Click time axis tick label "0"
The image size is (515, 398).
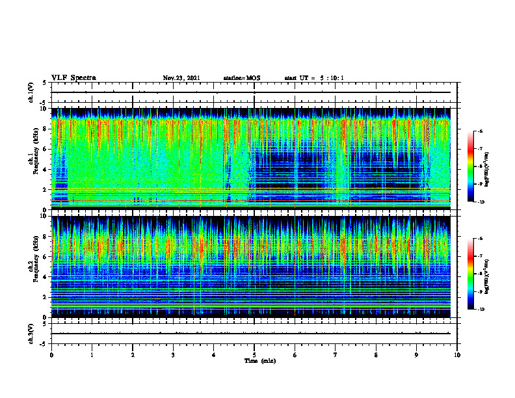coord(51,355)
